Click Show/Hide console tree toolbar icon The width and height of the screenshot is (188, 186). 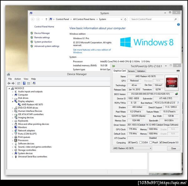point(18,83)
